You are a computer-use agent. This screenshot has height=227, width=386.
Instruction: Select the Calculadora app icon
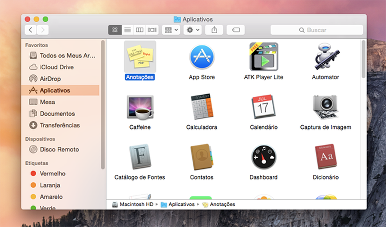[x=202, y=107]
